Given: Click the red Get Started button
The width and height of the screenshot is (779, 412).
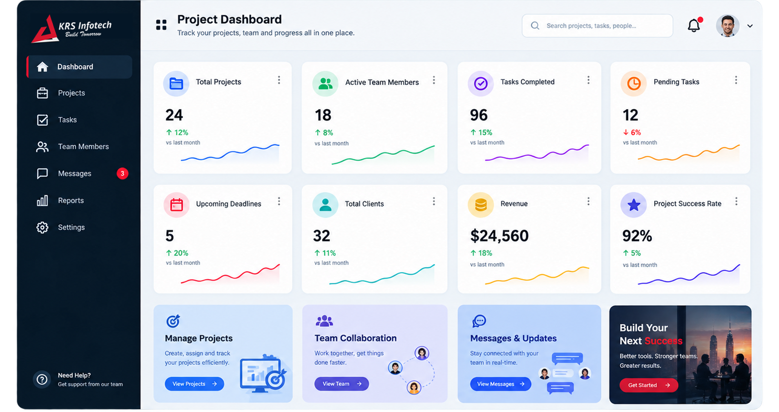Looking at the screenshot, I should coord(649,385).
